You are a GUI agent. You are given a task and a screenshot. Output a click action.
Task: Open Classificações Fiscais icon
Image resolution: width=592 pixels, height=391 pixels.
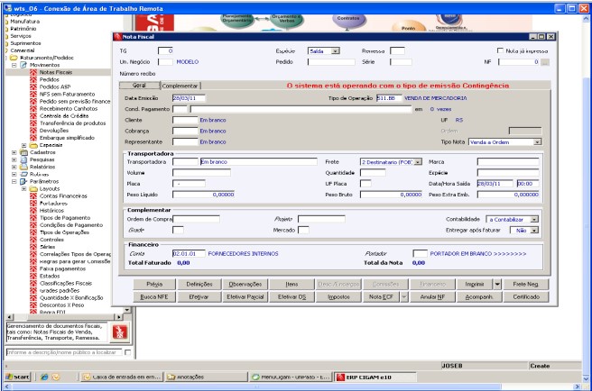[x=33, y=283]
